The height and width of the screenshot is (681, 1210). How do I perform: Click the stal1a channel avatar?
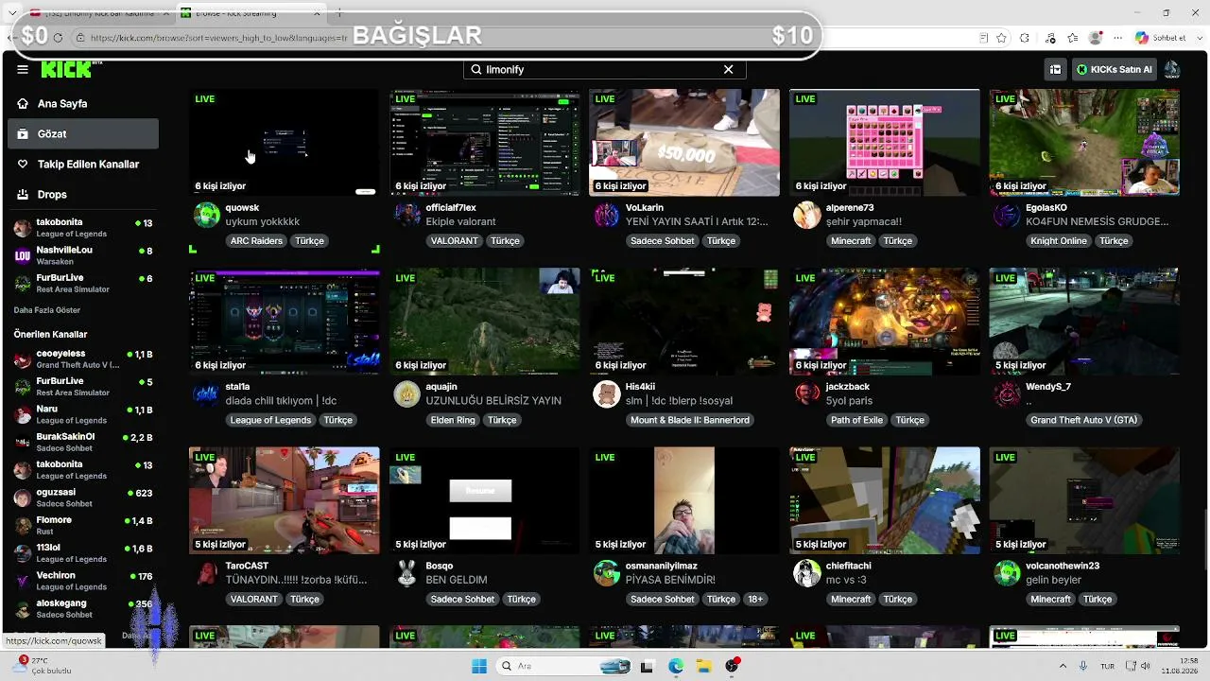click(x=207, y=393)
